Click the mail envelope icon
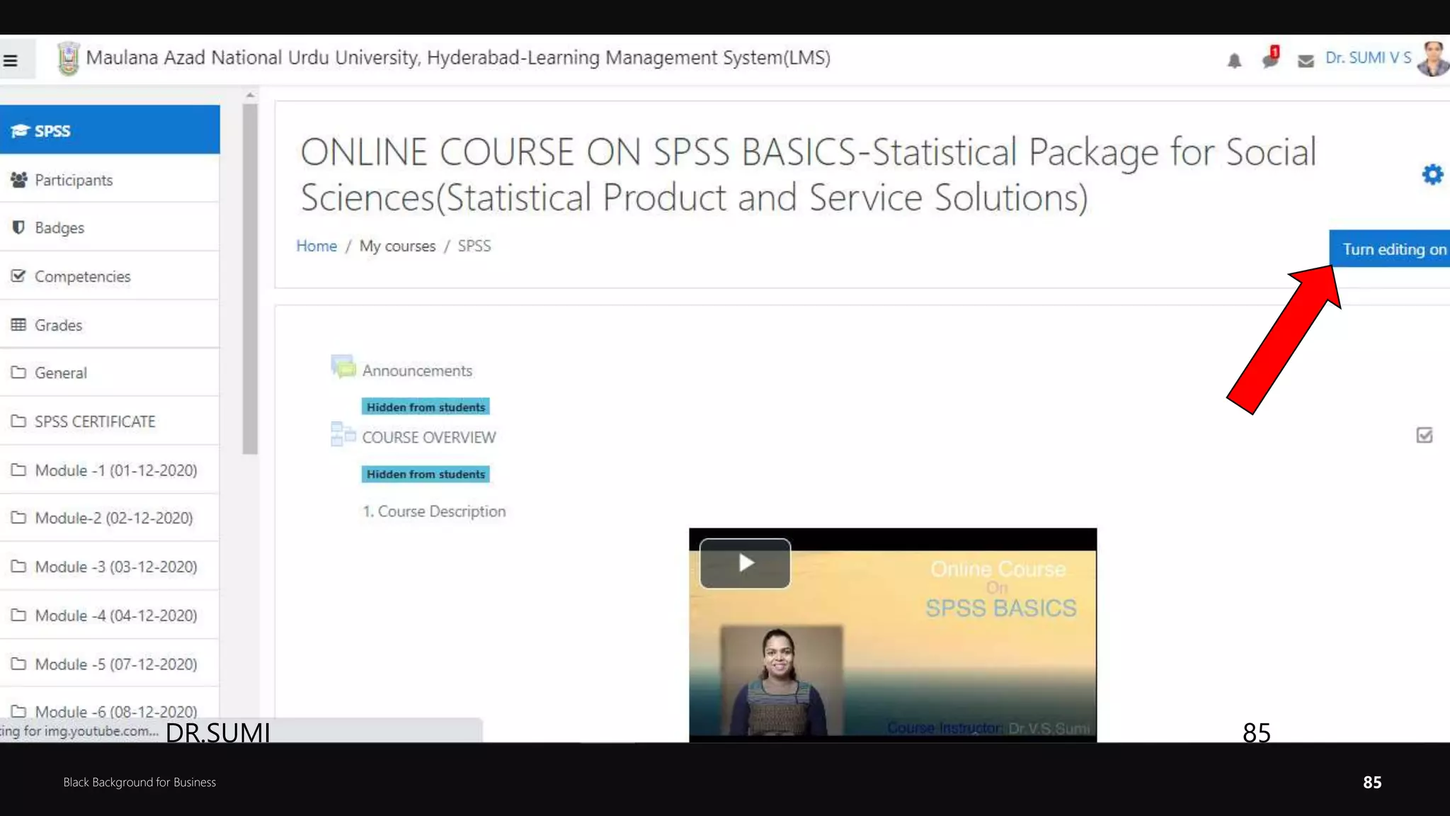 click(1306, 62)
